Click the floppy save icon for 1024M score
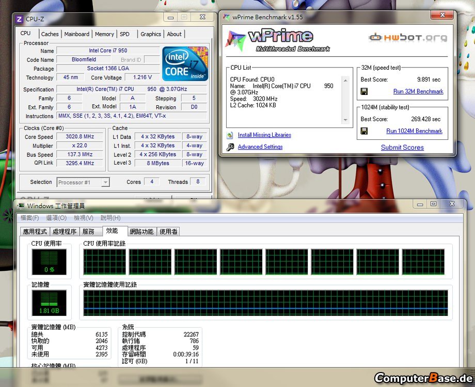This screenshot has width=475, height=387. tap(364, 131)
